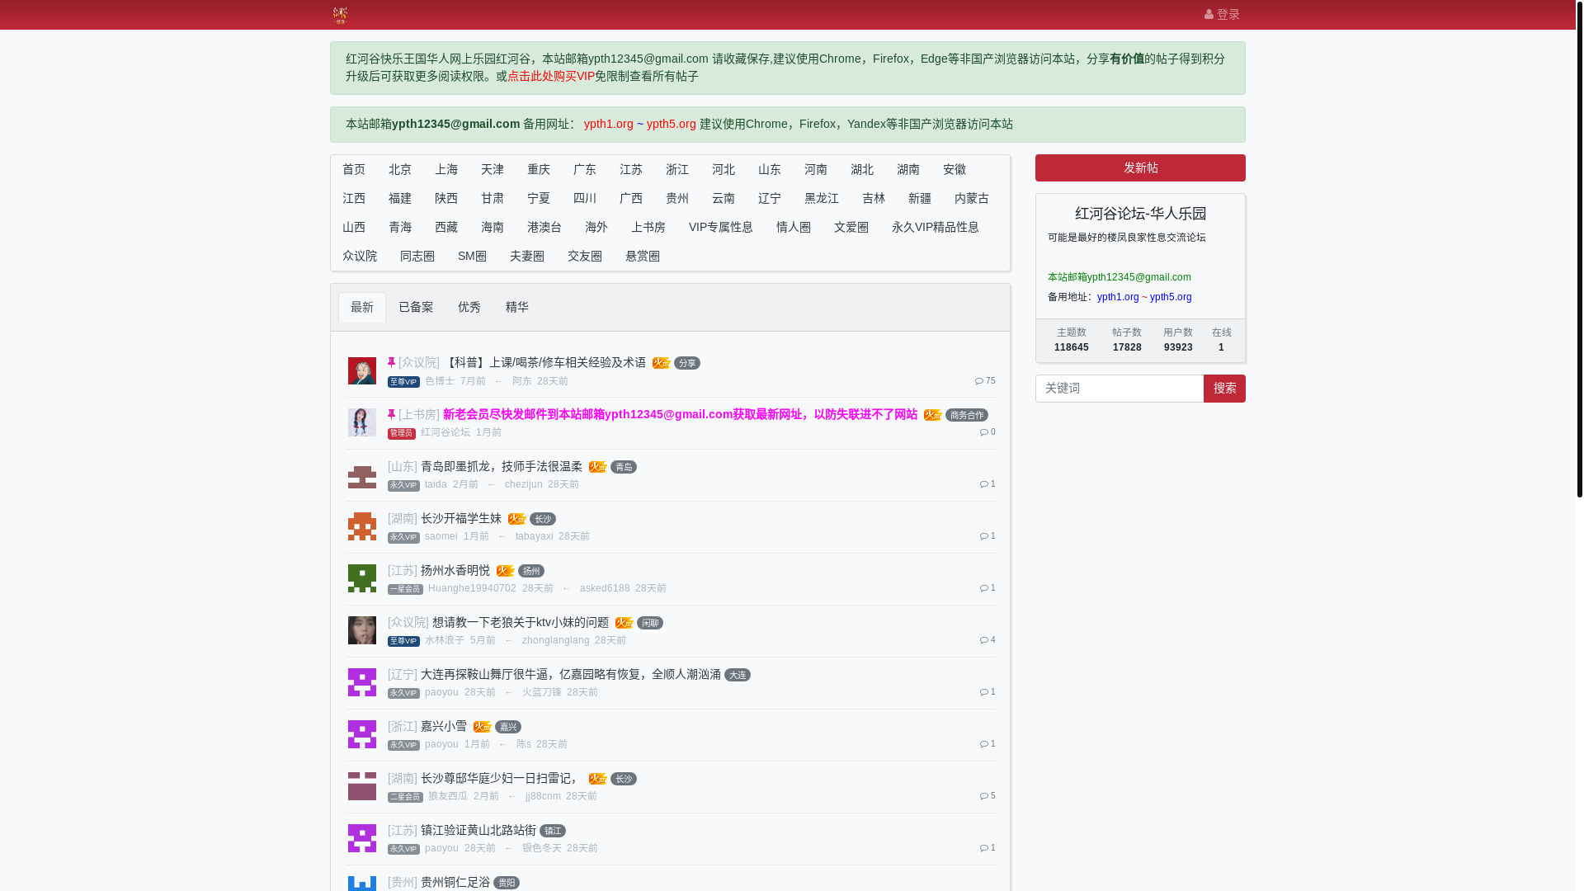Open the 悬赏圈 section
The image size is (1584, 891).
tap(643, 256)
